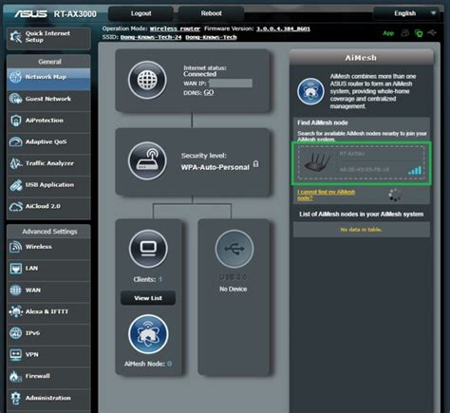Click the Wireless router operation mode link
This screenshot has height=413, width=450.
pyautogui.click(x=175, y=28)
